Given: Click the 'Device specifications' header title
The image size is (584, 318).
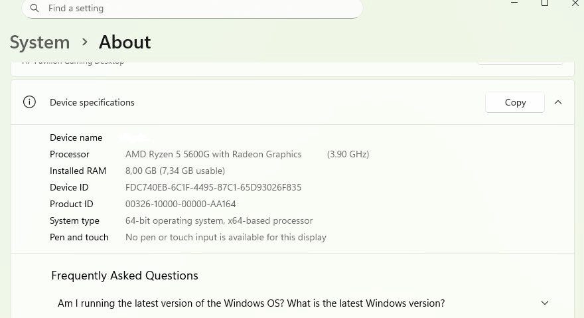Looking at the screenshot, I should pos(92,102).
